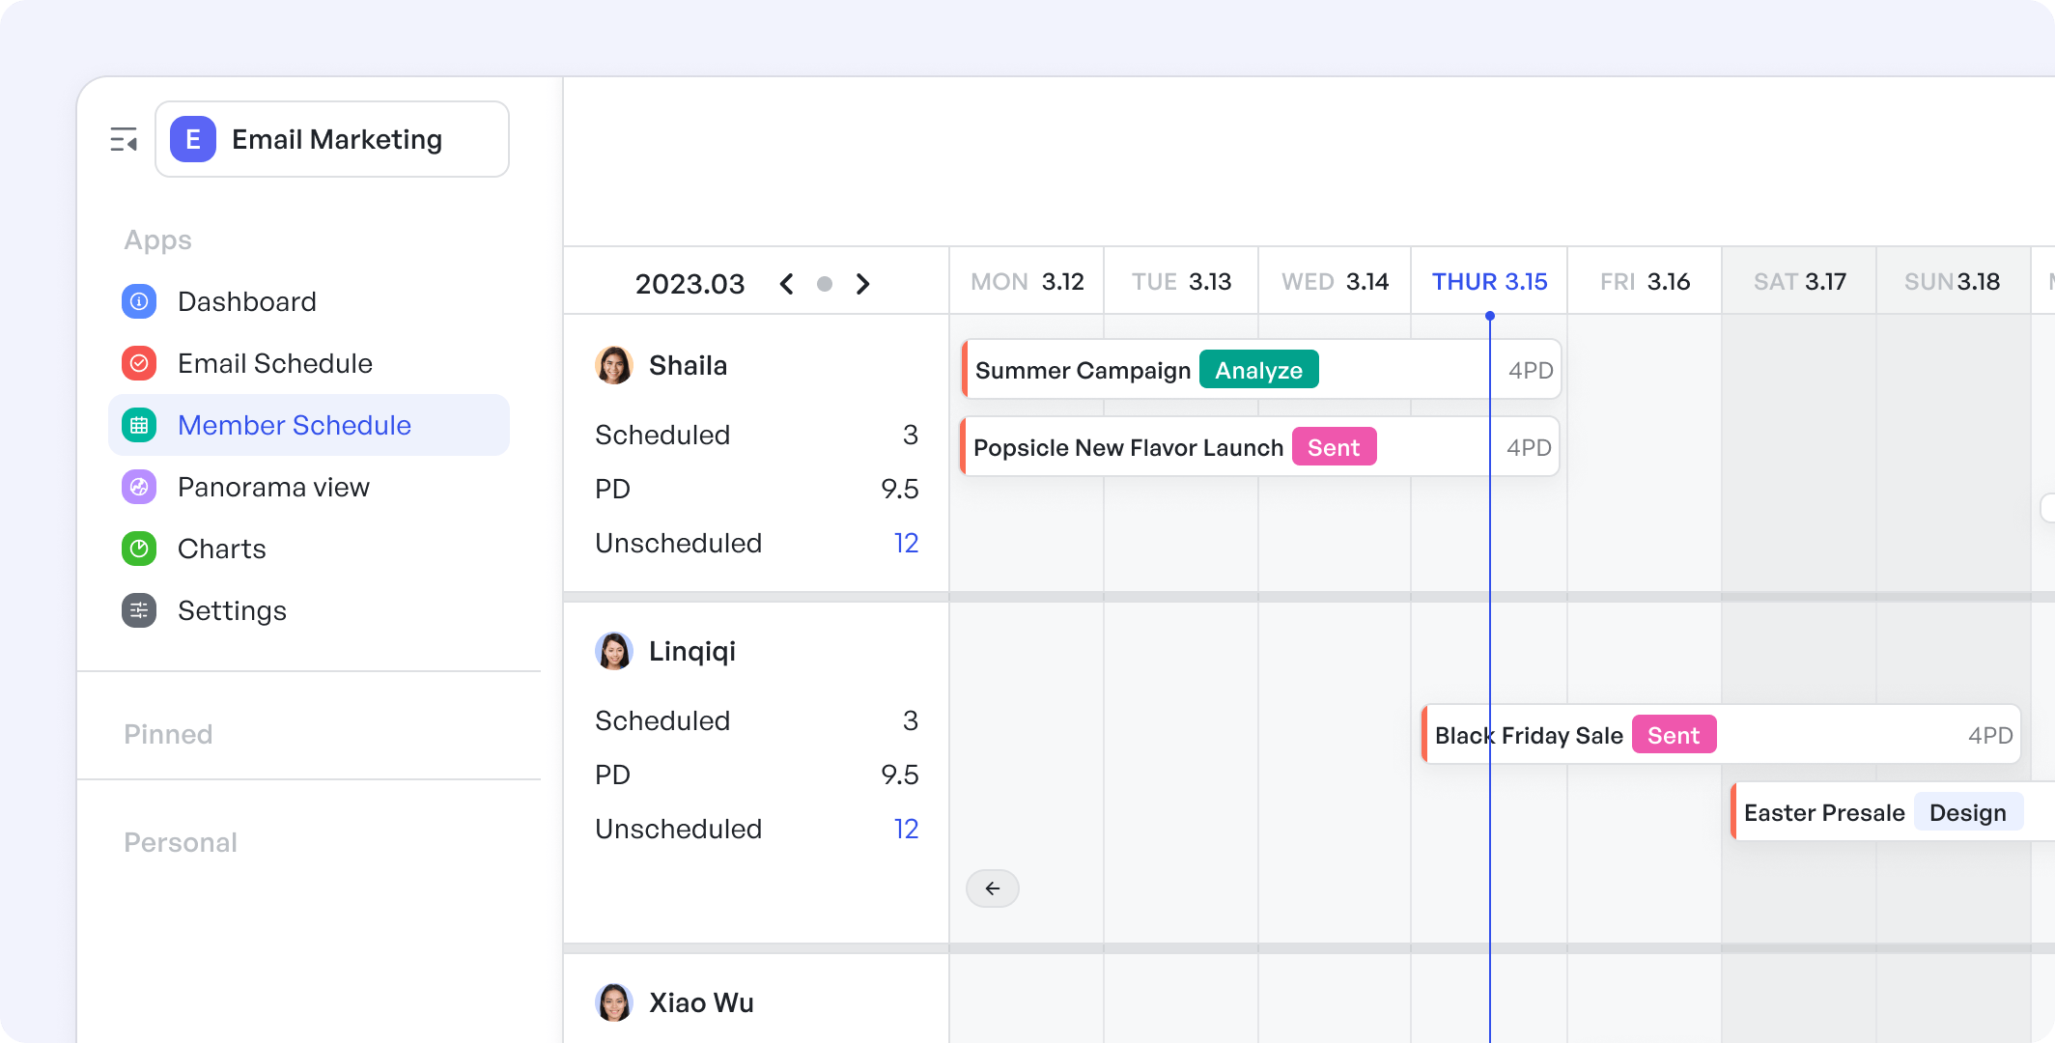Select the SAT 3.17 column header

(x=1799, y=281)
